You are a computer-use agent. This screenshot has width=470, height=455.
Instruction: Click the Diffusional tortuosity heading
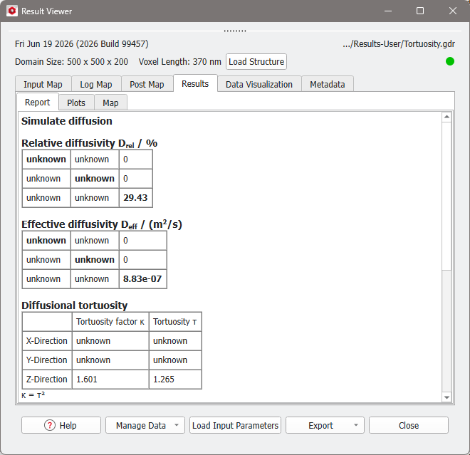(x=75, y=305)
